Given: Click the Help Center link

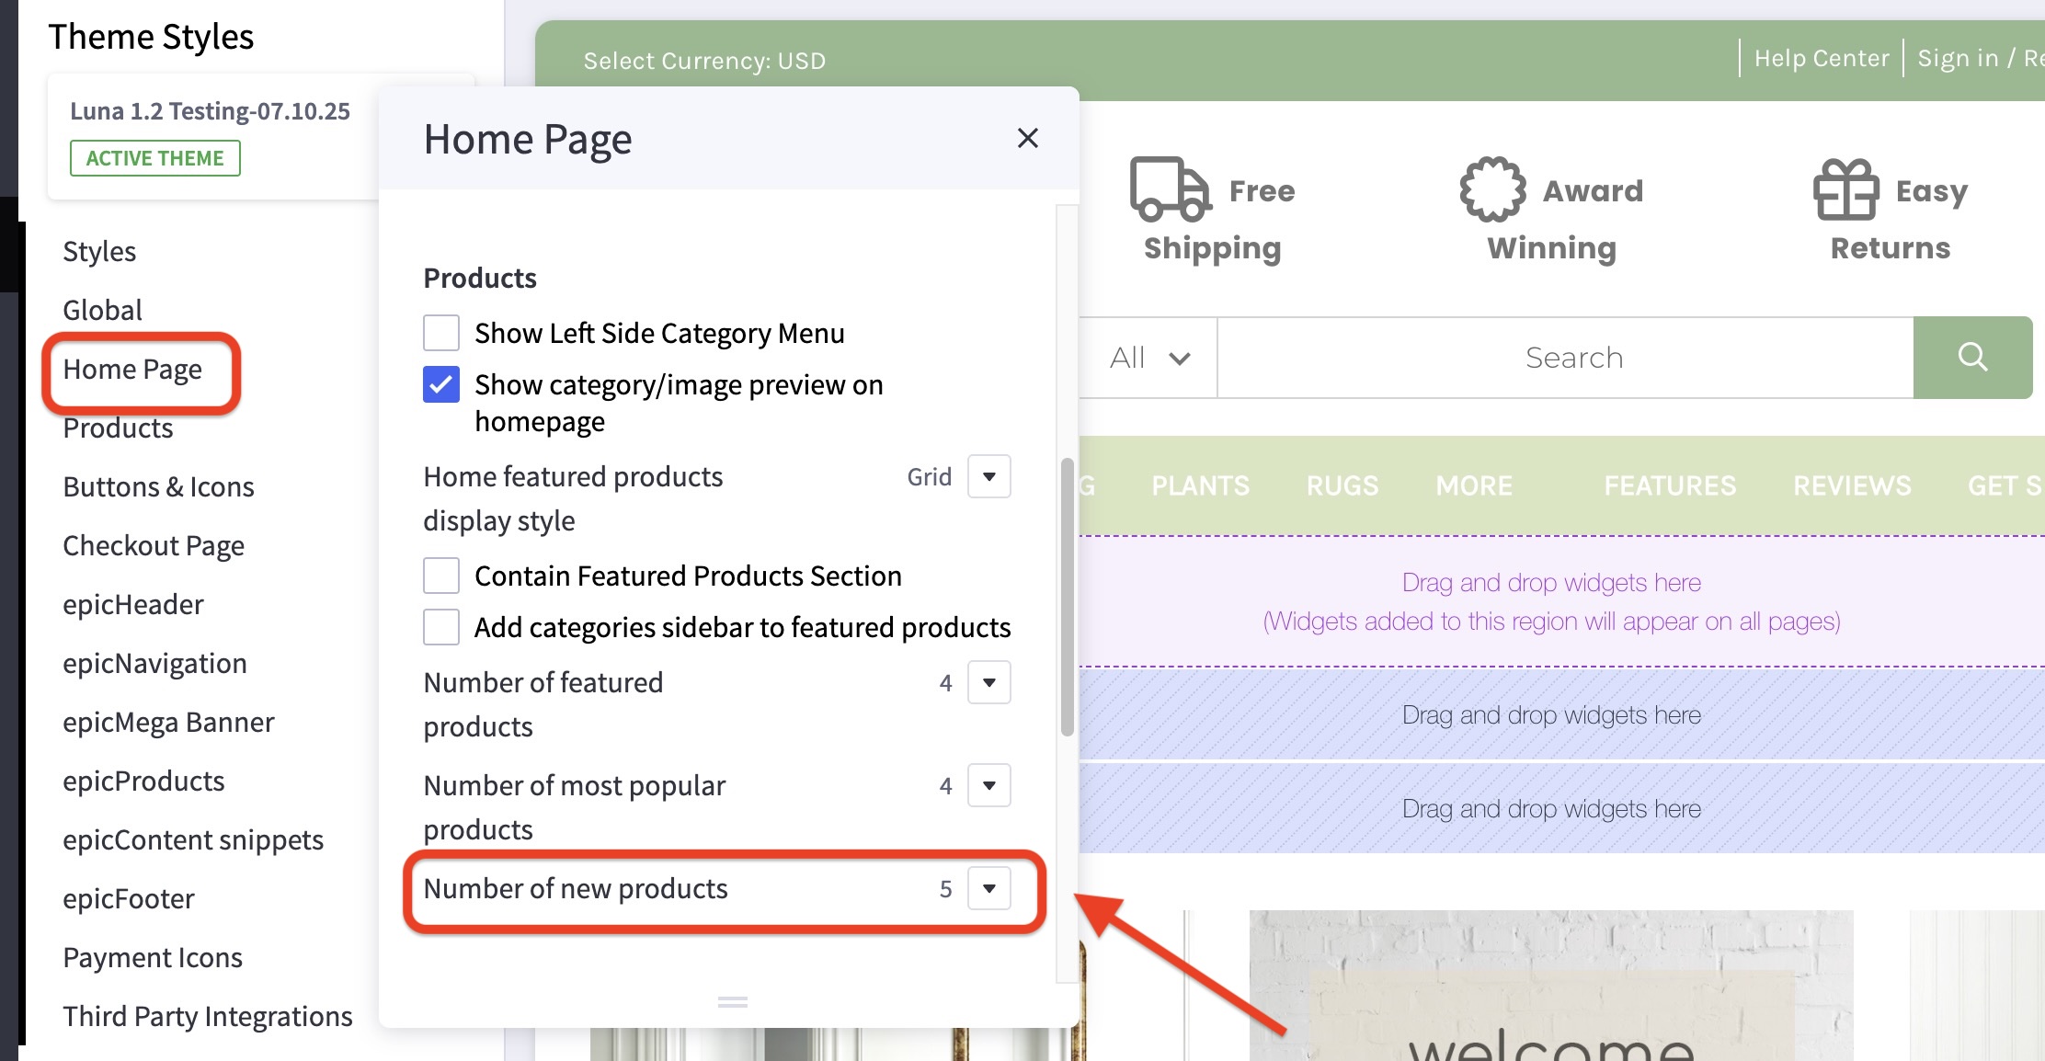Looking at the screenshot, I should coord(1821,57).
